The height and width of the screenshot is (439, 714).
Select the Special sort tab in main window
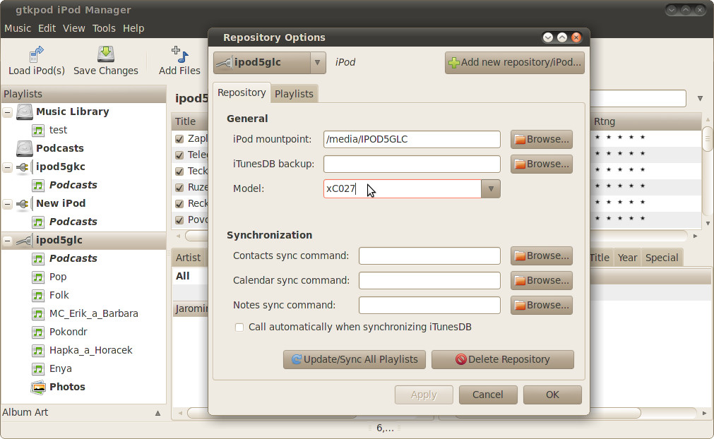(x=662, y=258)
